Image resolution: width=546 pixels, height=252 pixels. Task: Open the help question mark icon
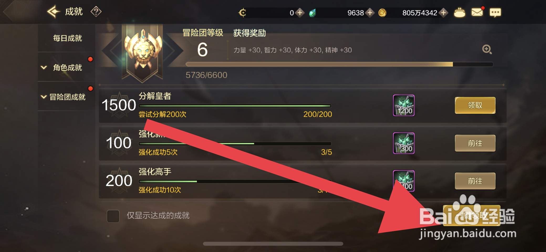click(96, 12)
